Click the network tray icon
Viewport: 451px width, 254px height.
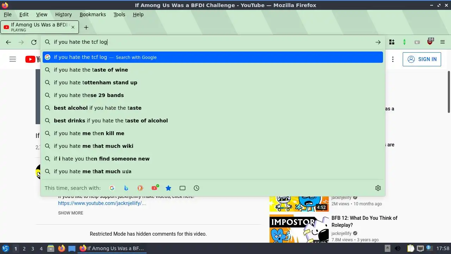point(420,248)
